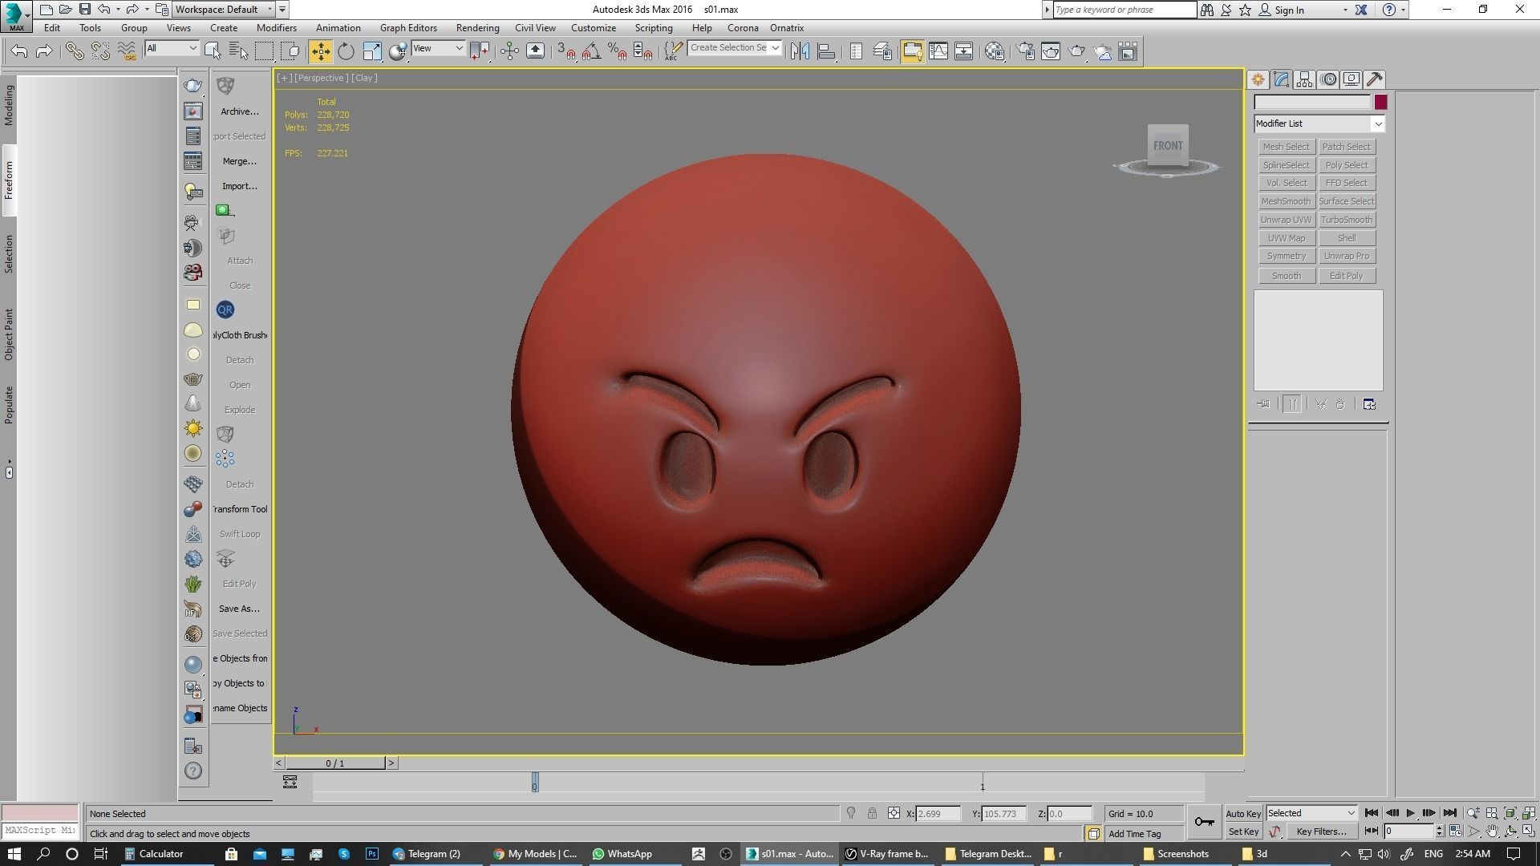Viewport: 1540px width, 866px height.
Task: Select the Select and Uniform Scale tool
Action: [371, 51]
